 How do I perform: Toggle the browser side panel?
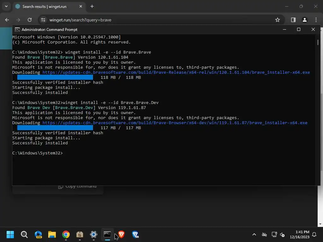point(293,20)
